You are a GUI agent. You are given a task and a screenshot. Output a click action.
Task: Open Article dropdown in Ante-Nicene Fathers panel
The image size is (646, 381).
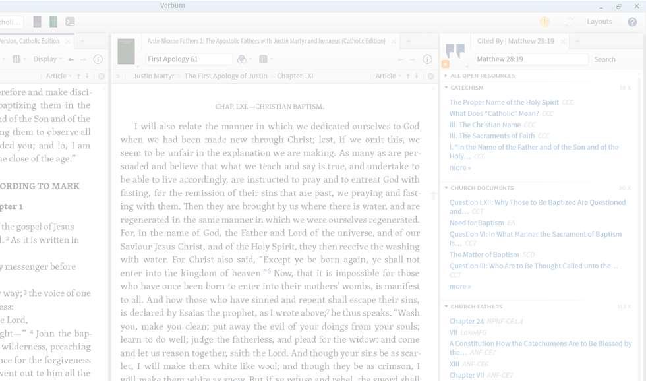click(388, 76)
